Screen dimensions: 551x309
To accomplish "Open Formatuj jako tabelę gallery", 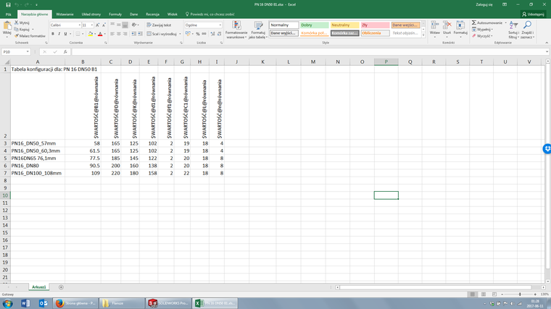I will tap(258, 30).
